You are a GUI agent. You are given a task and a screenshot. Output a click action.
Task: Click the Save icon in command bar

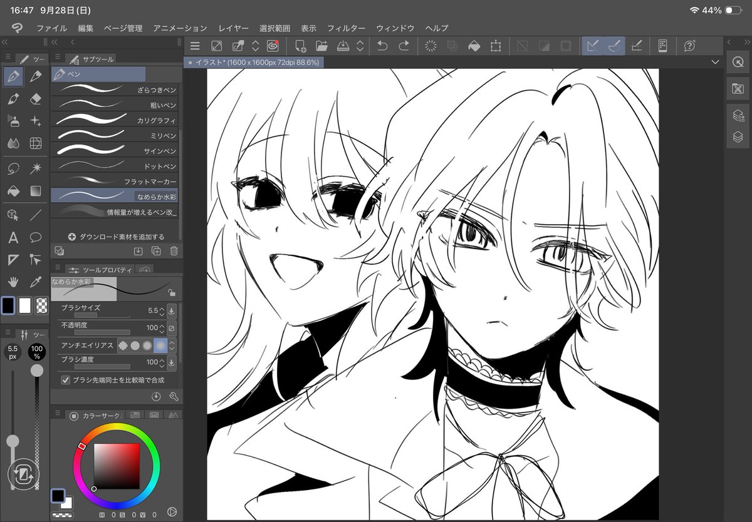tap(343, 46)
